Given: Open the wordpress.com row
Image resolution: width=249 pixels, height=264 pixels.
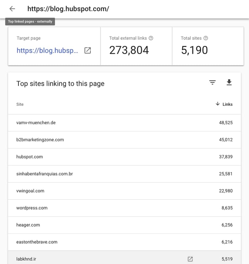Looking at the screenshot, I should pos(32,208).
